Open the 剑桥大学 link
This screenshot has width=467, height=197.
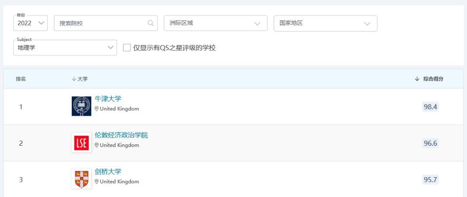click(108, 172)
